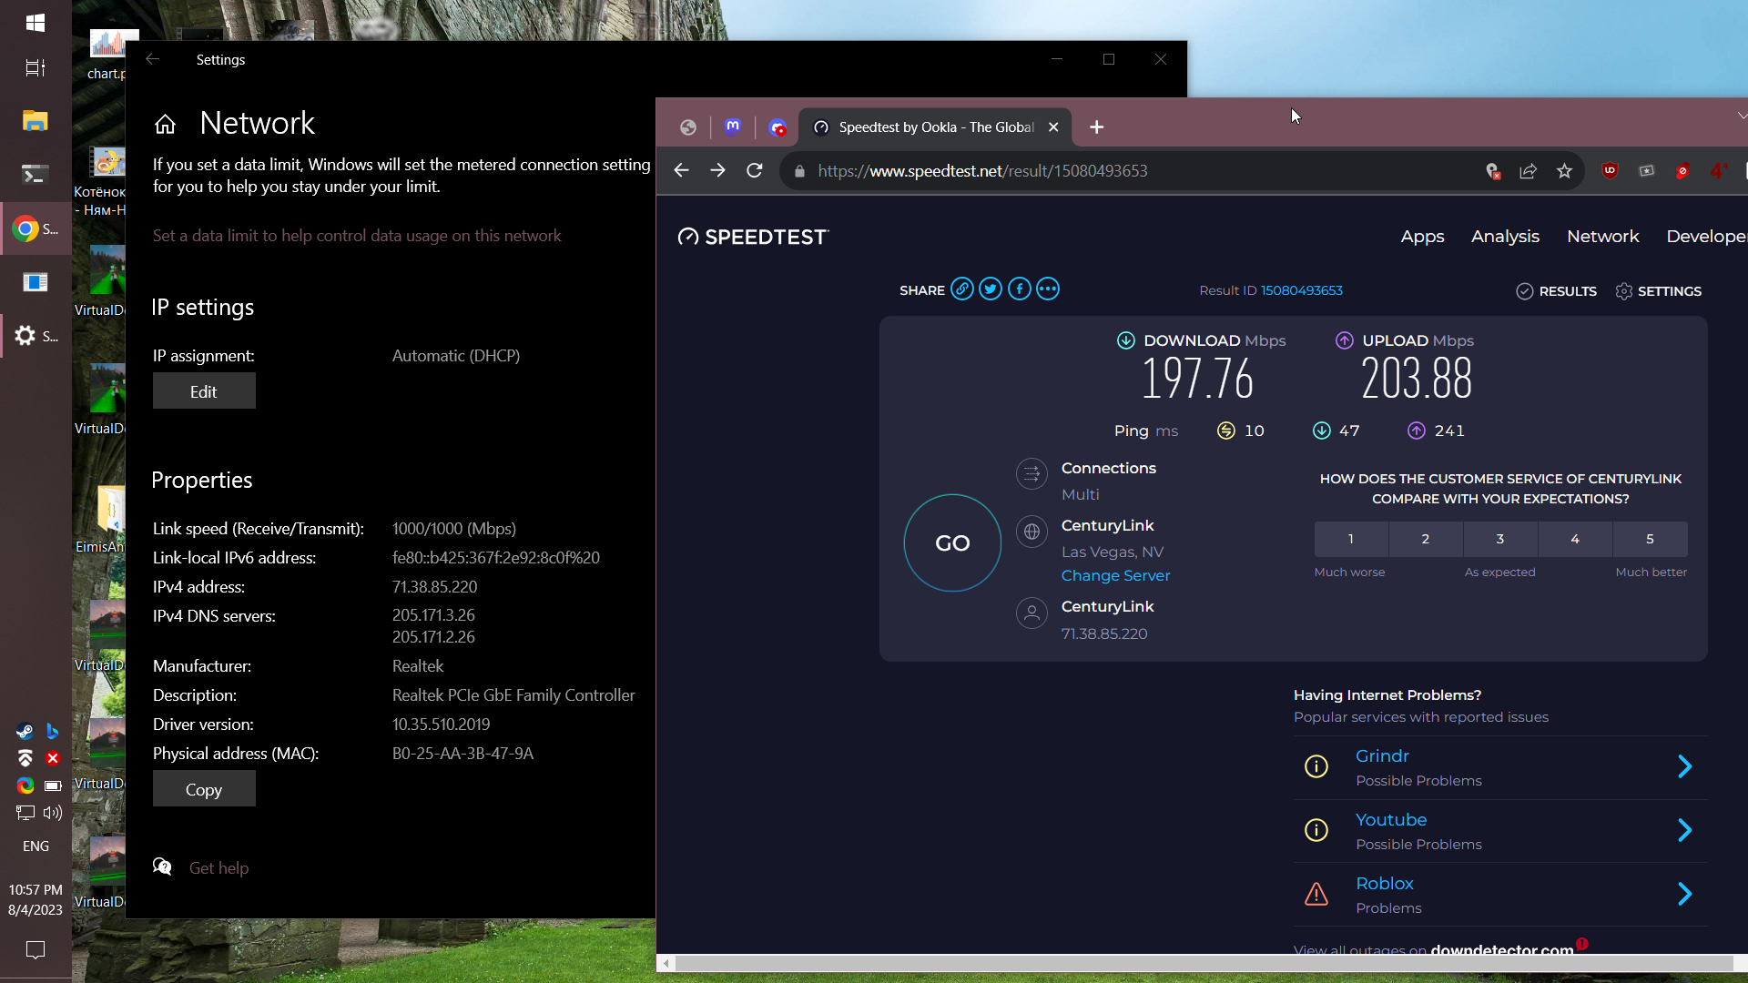Rate customer service as 3
This screenshot has width=1748, height=983.
[x=1499, y=539]
